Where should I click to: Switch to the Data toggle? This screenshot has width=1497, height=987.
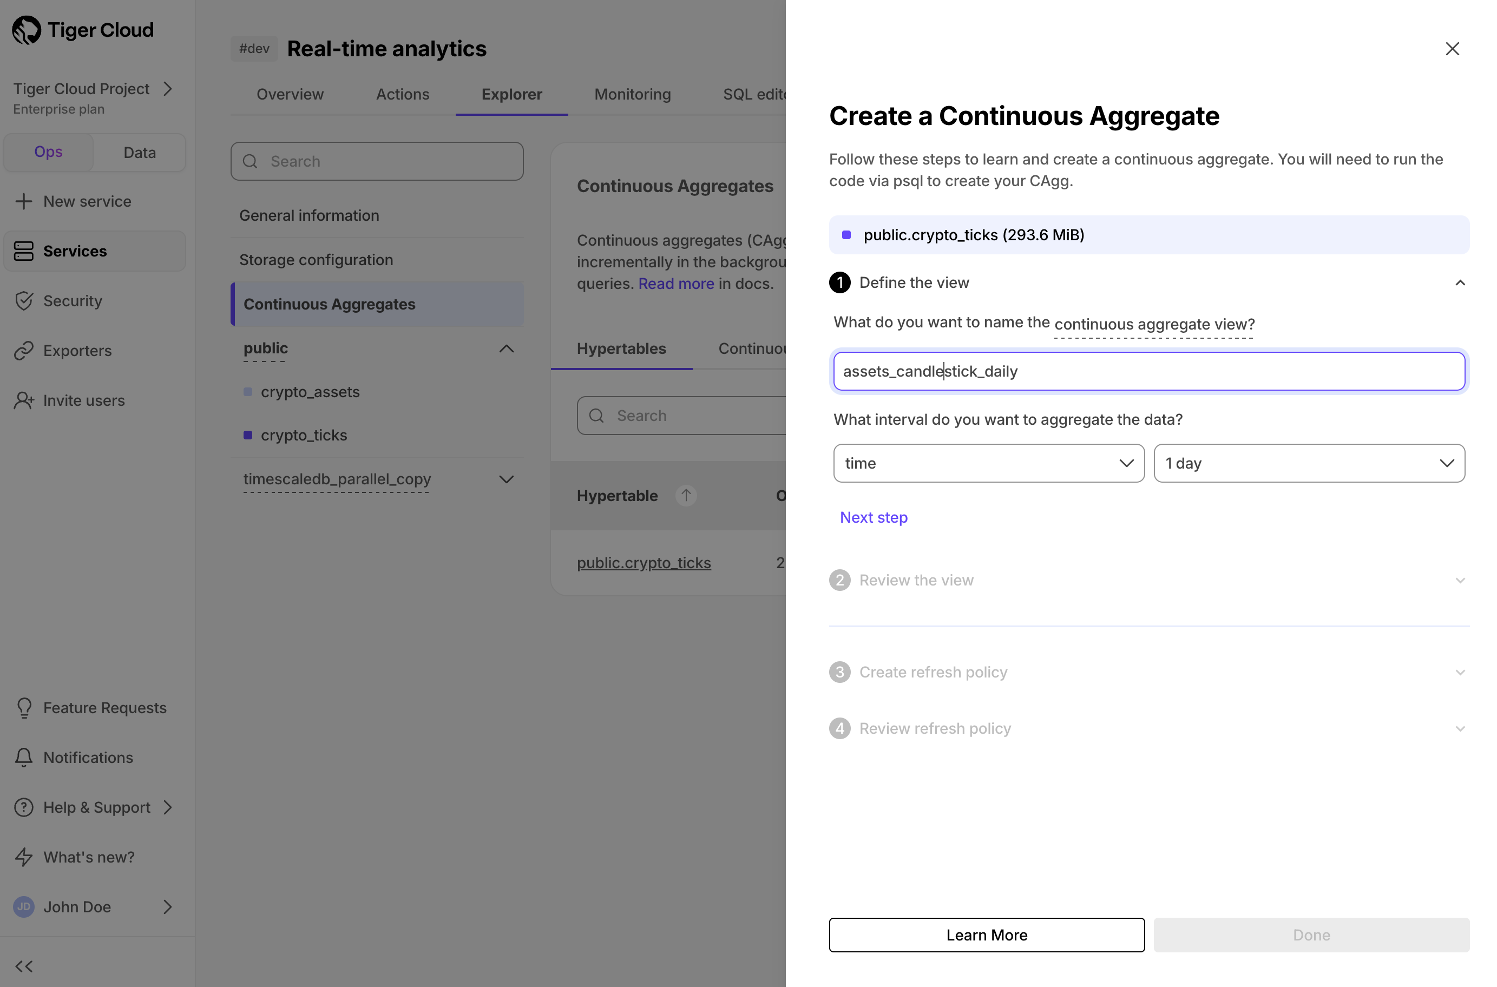(x=139, y=153)
